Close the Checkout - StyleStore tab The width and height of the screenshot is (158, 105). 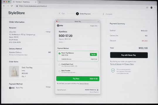(35, 2)
